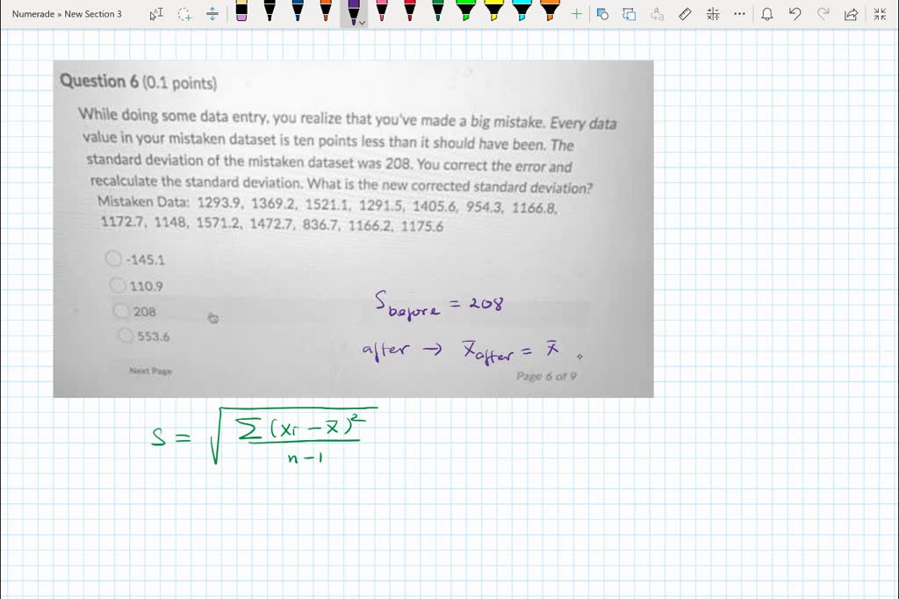
Task: Click the Page 6 of 9 label
Action: coord(546,377)
